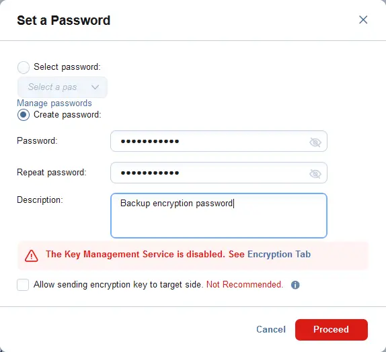386x352 pixels.
Task: Show the Password field characters via eye icon
Action: [x=315, y=142]
